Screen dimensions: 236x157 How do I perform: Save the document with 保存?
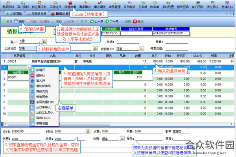(20, 21)
